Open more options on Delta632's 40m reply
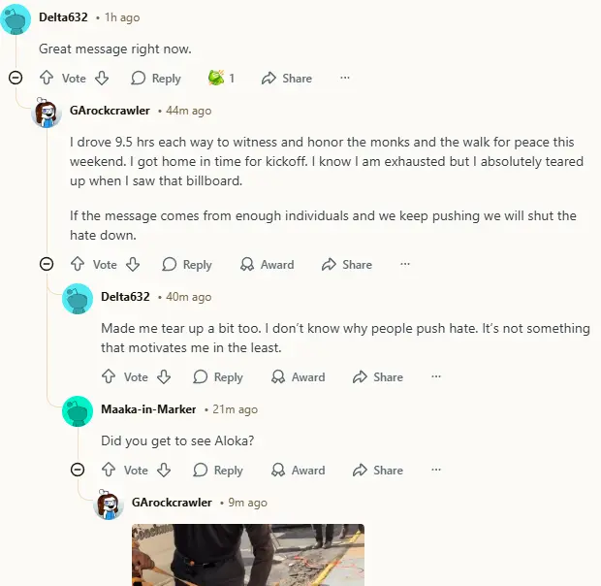Image resolution: width=601 pixels, height=586 pixels. [x=436, y=377]
